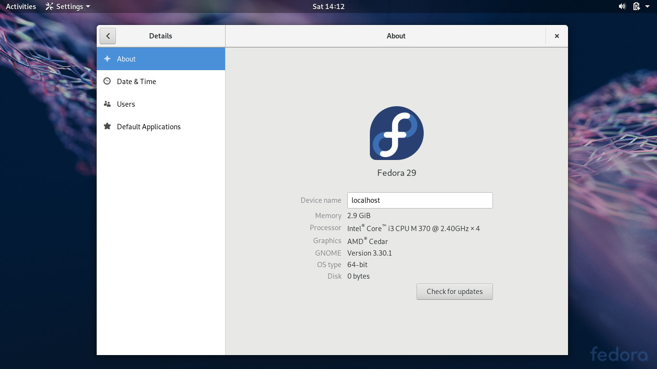The width and height of the screenshot is (657, 369).
Task: Click the memory value 2.9 GiB
Action: (x=359, y=216)
